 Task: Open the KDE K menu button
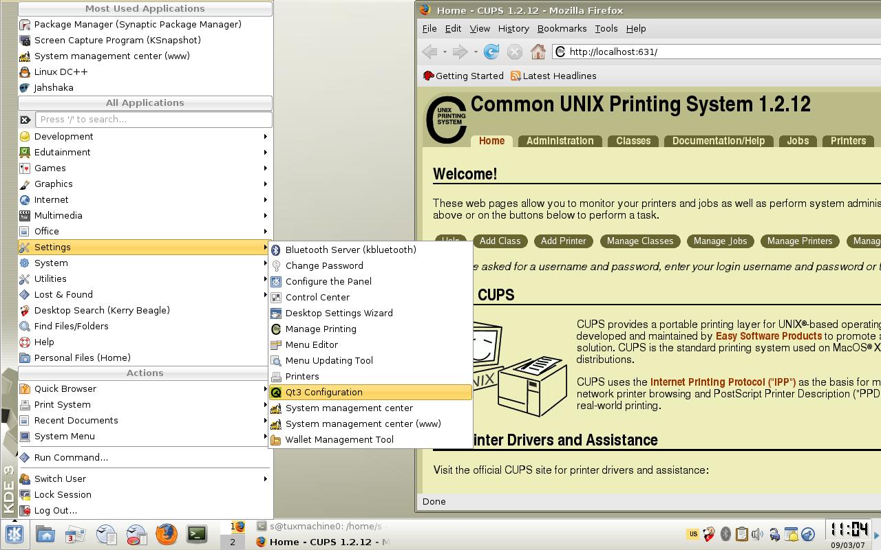click(x=14, y=534)
